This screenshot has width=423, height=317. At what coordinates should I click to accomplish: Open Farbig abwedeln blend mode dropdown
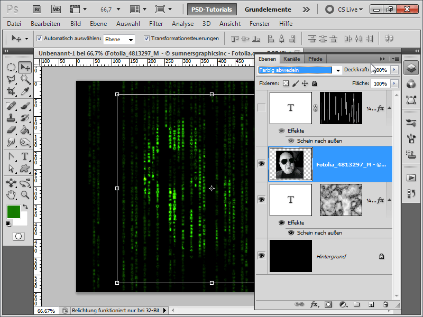[x=338, y=70]
